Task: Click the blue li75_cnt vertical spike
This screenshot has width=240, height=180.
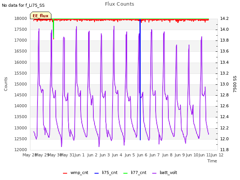Action: (x=140, y=79)
